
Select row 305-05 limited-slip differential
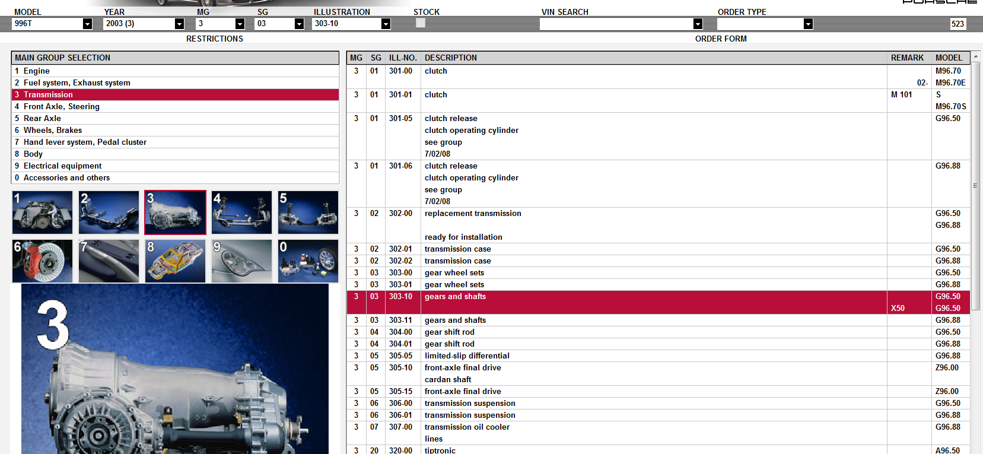(658, 356)
